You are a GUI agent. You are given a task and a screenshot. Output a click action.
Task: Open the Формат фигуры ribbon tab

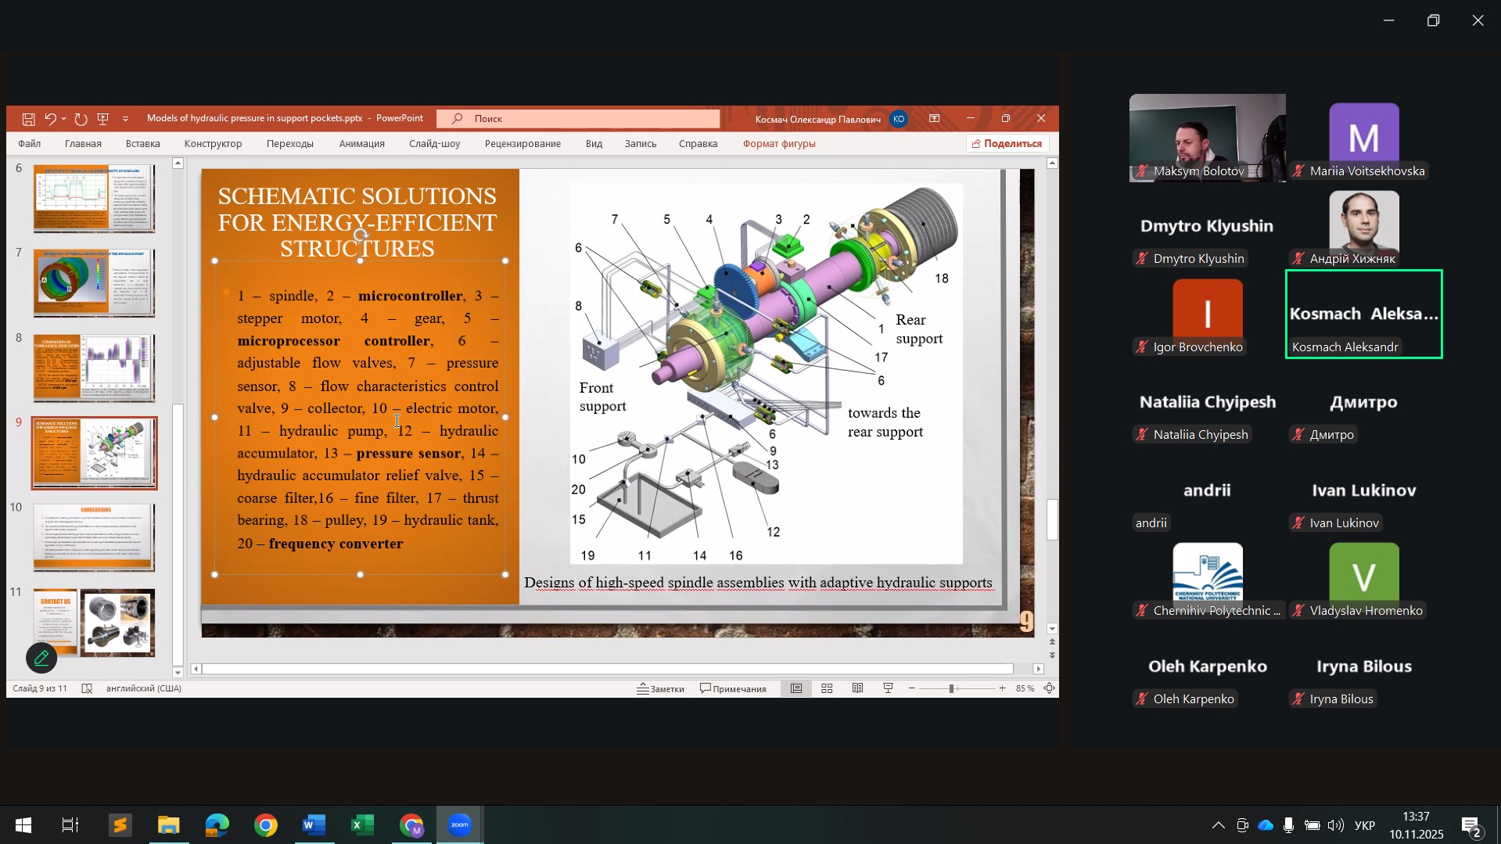click(778, 144)
